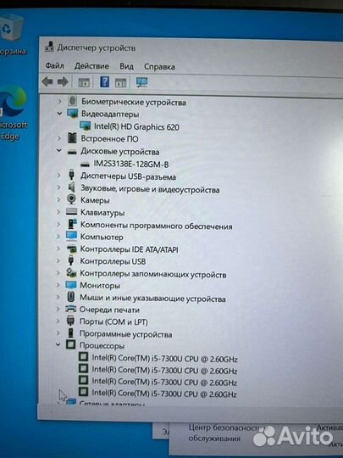Open the Файл menu
The image size is (343, 458).
54,66
